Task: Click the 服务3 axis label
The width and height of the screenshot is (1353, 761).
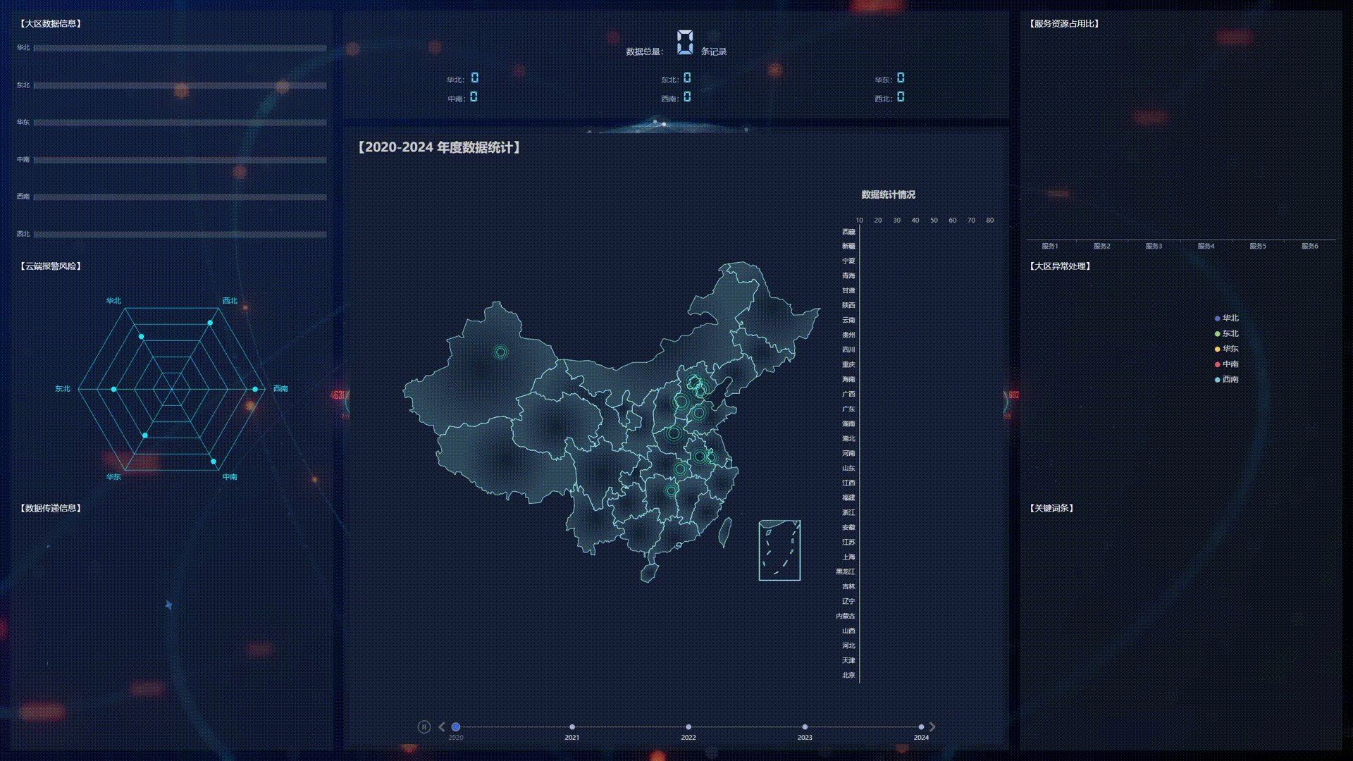Action: pos(1154,247)
